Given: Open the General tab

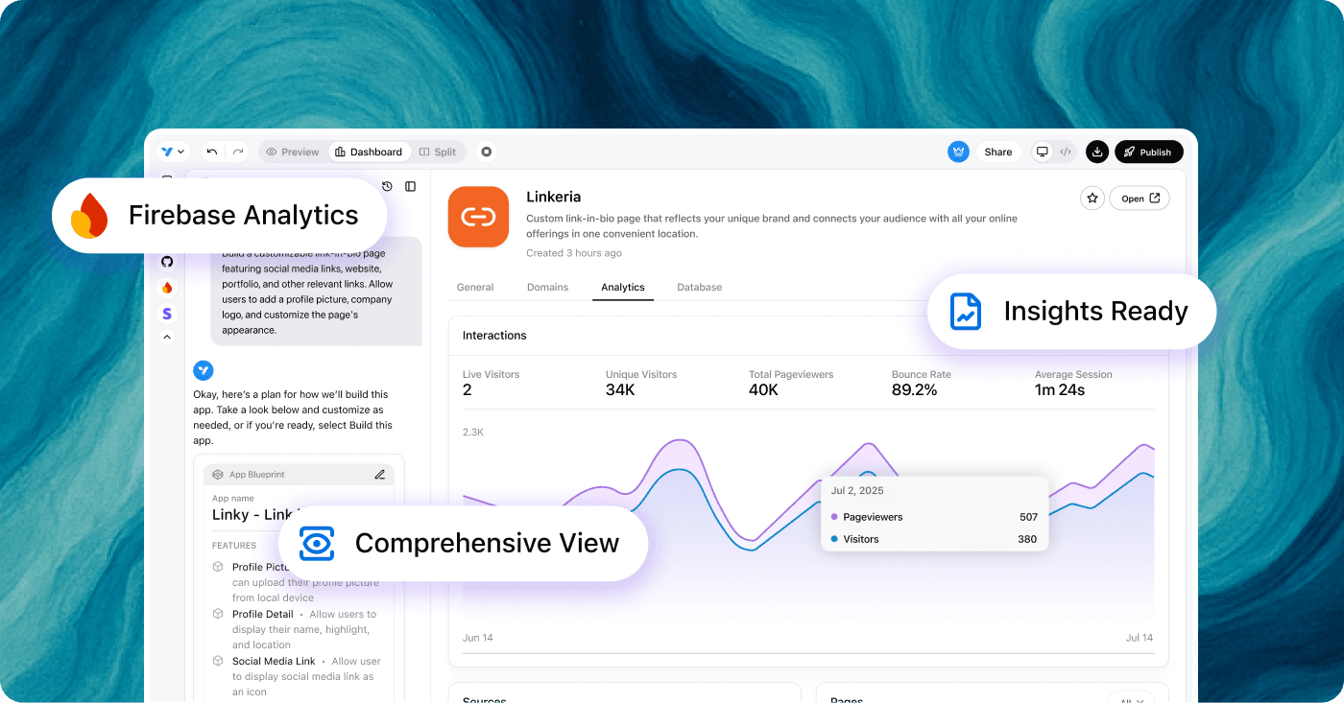Looking at the screenshot, I should pyautogui.click(x=475, y=287).
